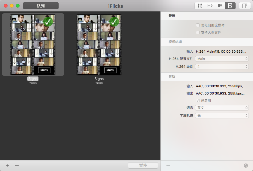Click the 视频轨道 section header
The height and width of the screenshot is (171, 253).
click(x=175, y=42)
